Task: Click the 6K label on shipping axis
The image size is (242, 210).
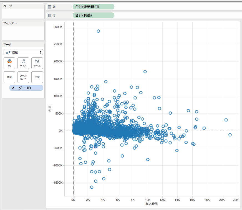Action: pos(118,200)
